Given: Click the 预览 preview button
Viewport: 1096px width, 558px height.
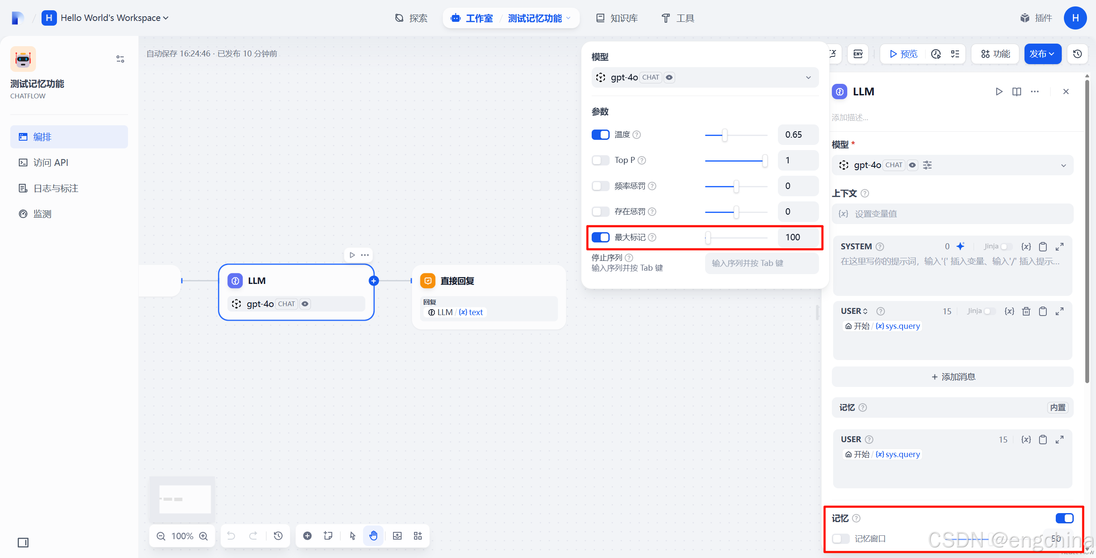Looking at the screenshot, I should point(903,54).
